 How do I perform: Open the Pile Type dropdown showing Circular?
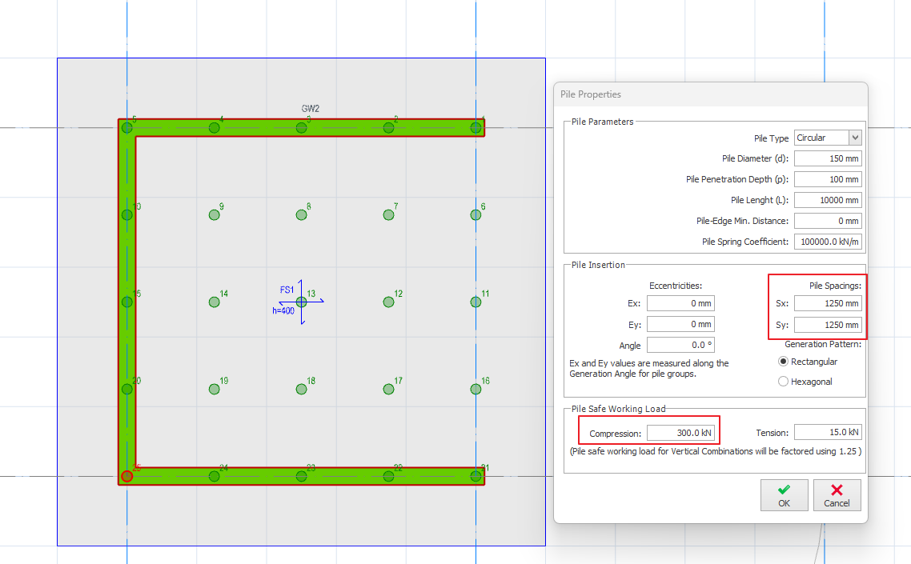827,138
